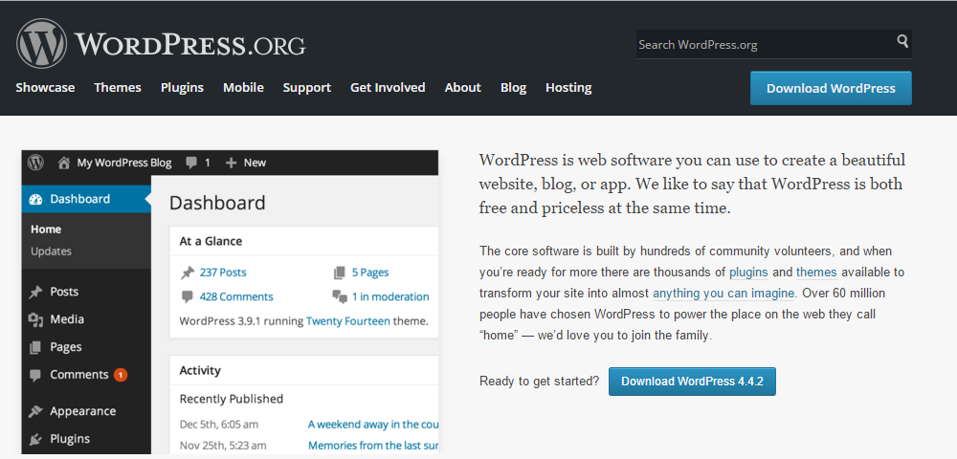Screen dimensions: 957x459
Task: Click the Ready to get started text
Action: (540, 382)
